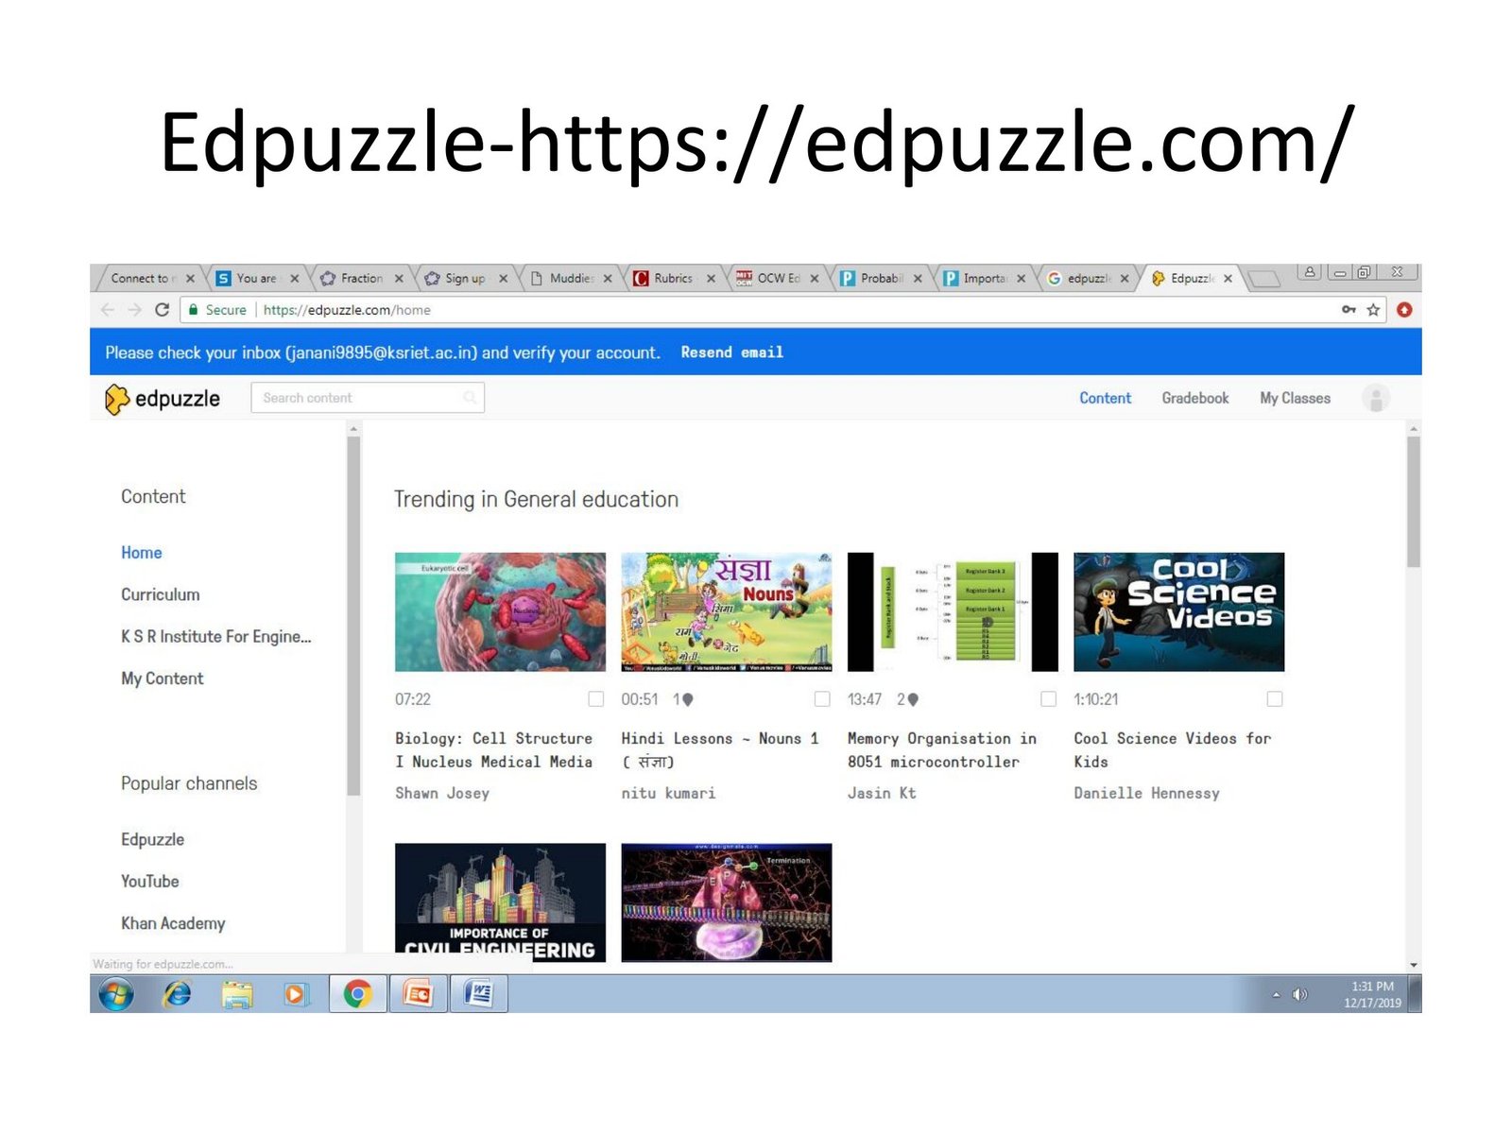Click author name Shawn Josey
The image size is (1512, 1134).
pos(442,793)
